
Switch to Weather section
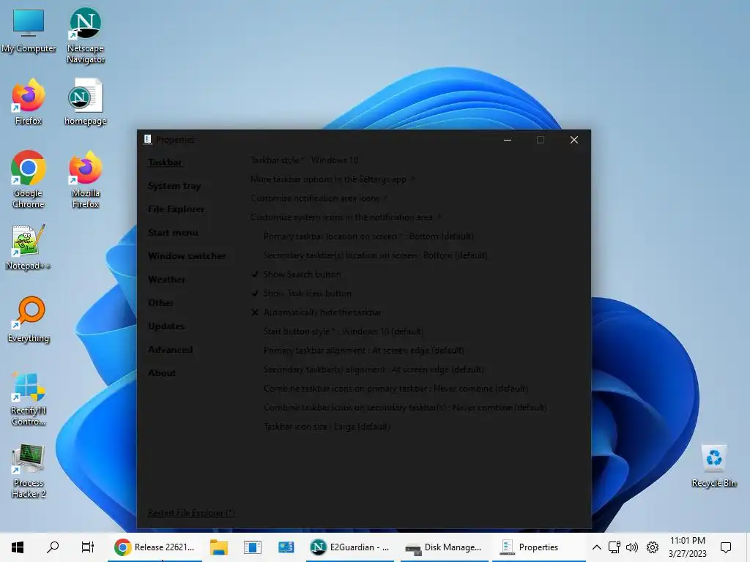166,280
